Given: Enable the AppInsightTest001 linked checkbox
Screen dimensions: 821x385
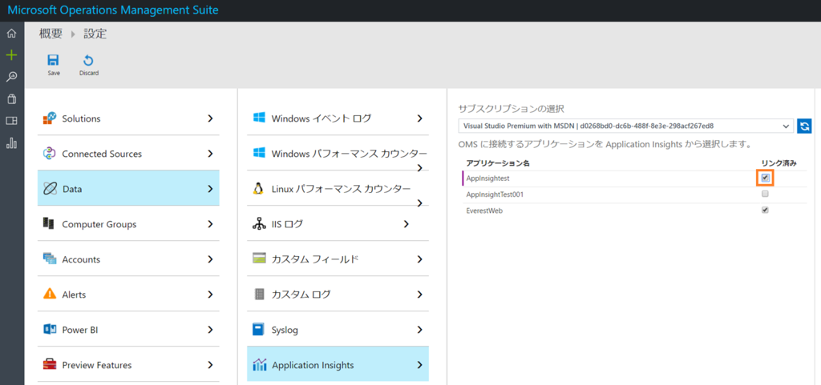Looking at the screenshot, I should point(765,195).
